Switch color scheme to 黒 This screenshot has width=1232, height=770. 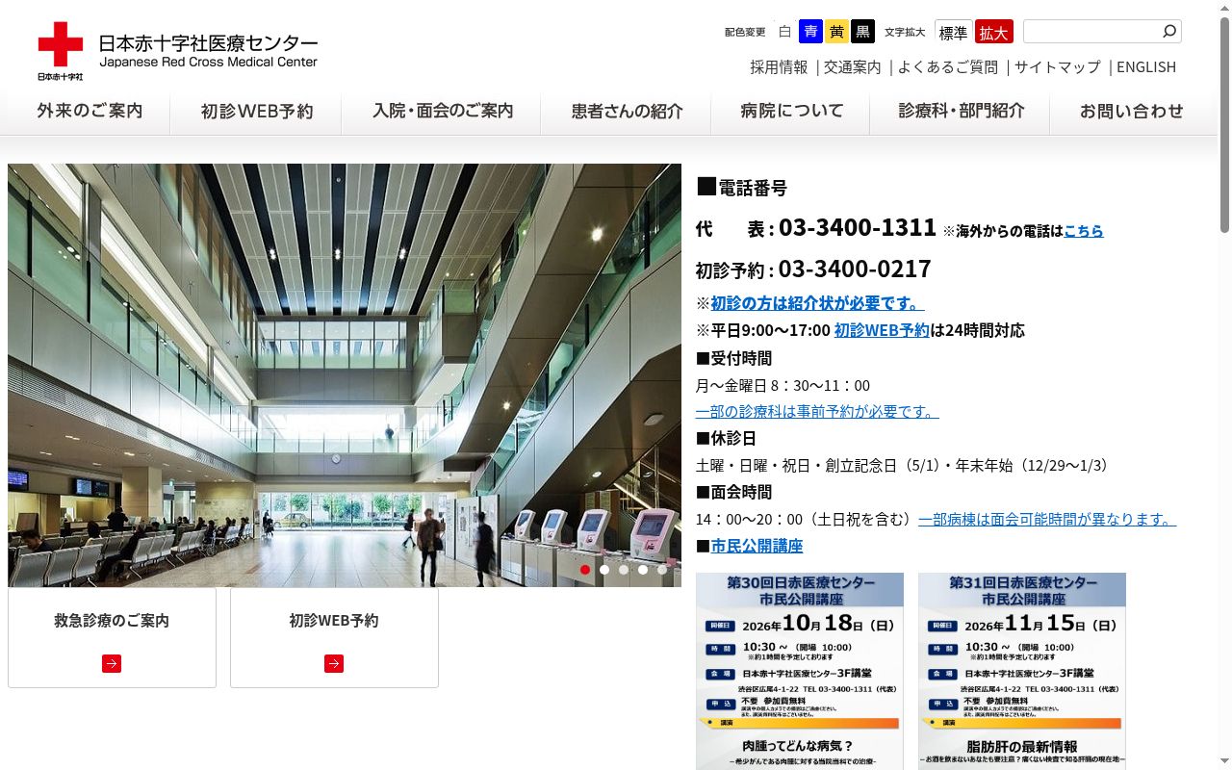coord(862,32)
